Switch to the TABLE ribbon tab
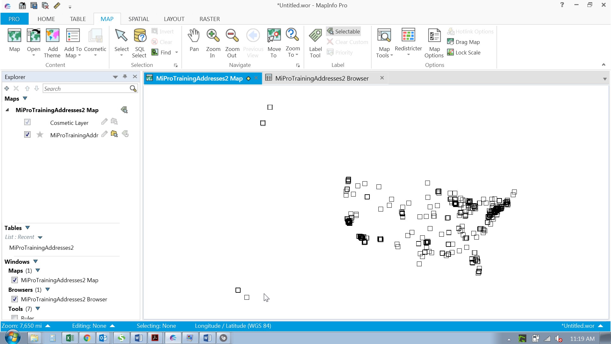611x344 pixels. pos(78,19)
